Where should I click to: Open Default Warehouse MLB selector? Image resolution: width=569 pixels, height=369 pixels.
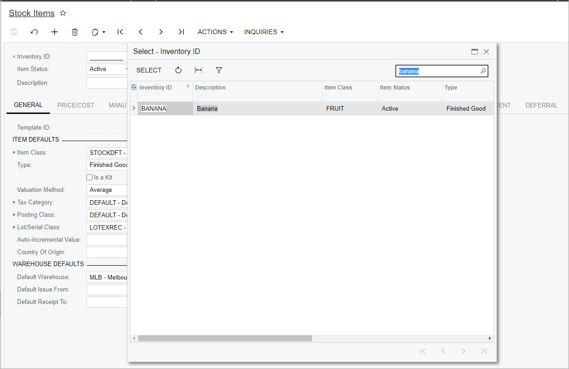point(107,277)
